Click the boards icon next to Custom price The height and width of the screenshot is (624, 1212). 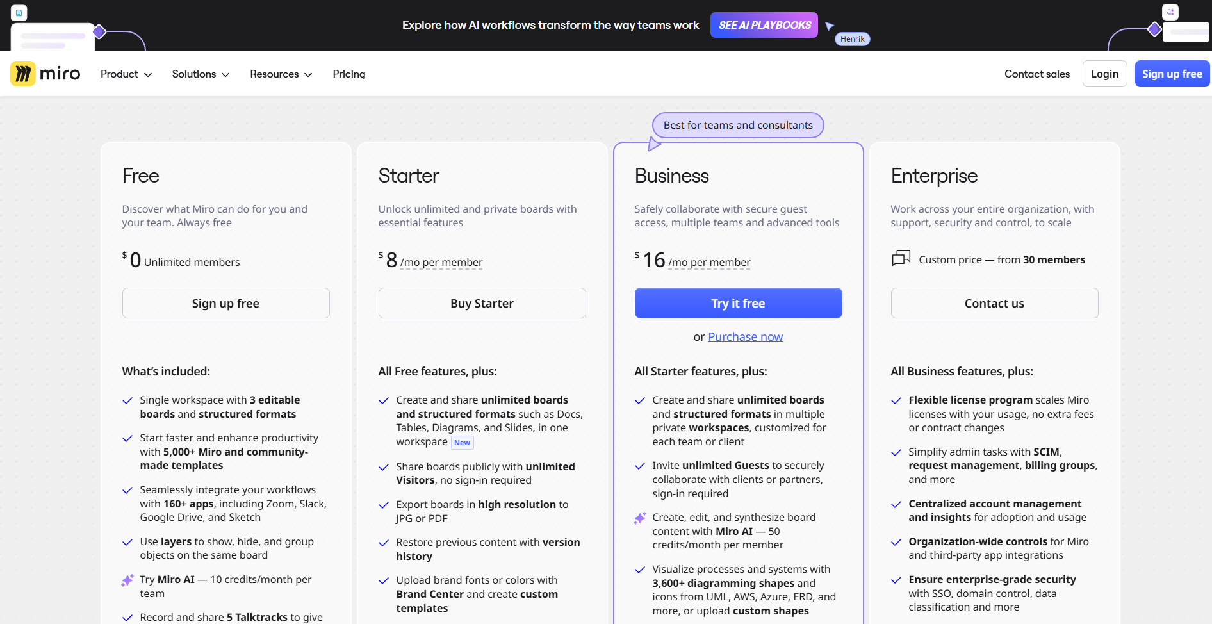point(901,258)
